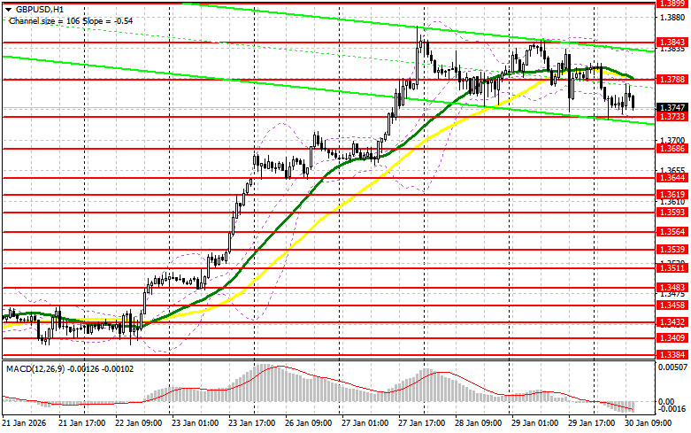Click the red 1.3843 price level tag
This screenshot has height=433, width=691.
pos(672,42)
